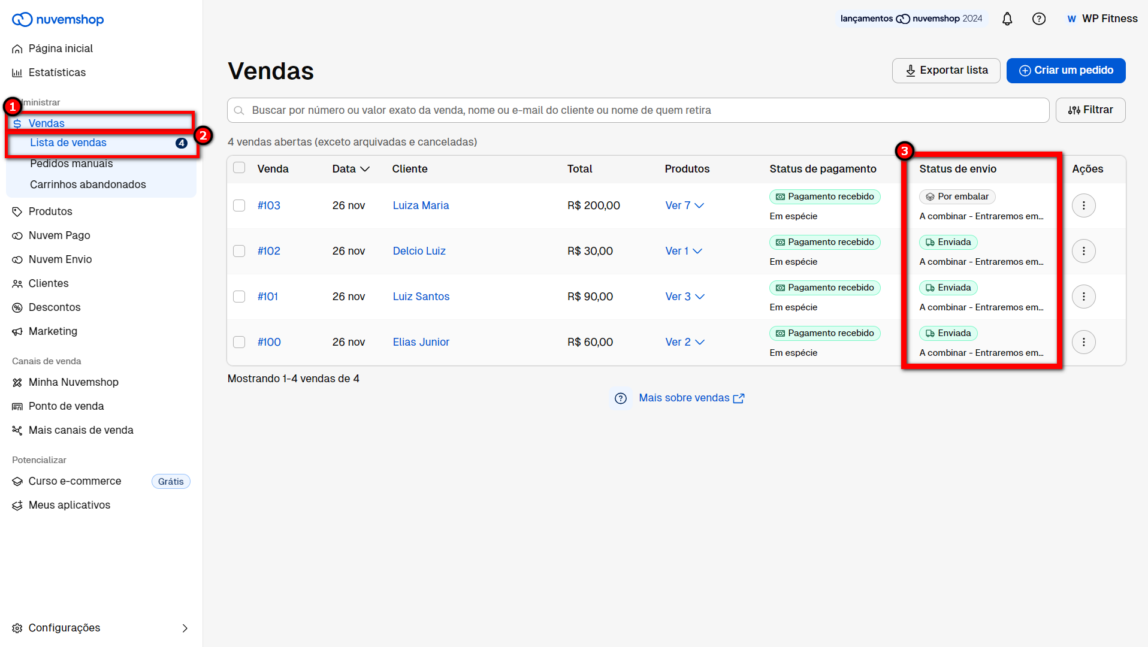
Task: Go to Produtos in sidebar
Action: point(50,211)
